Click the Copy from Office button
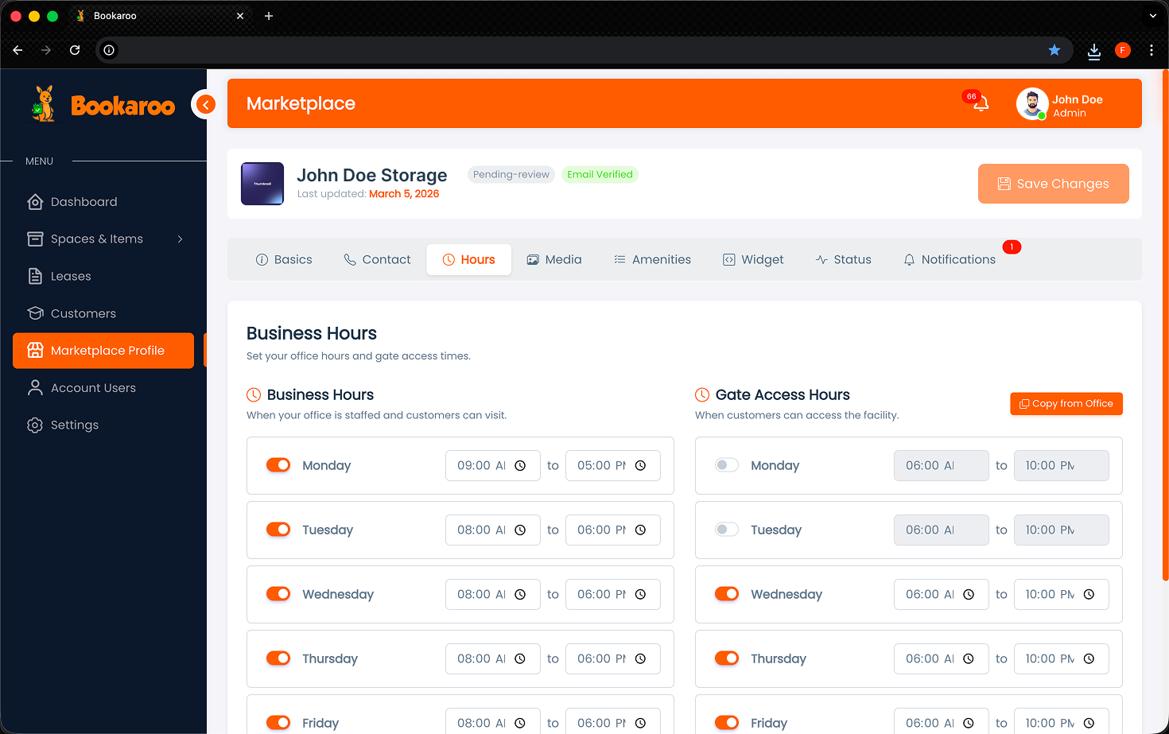 1066,403
